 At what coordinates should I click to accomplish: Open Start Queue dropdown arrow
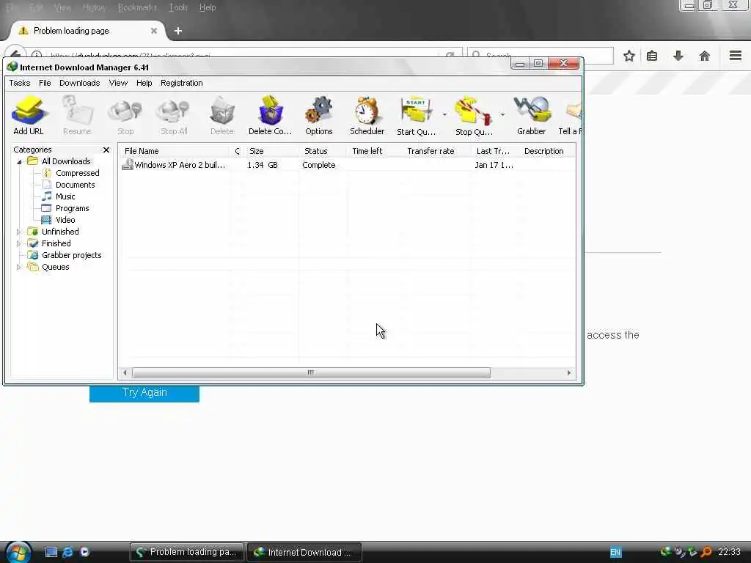click(x=444, y=114)
